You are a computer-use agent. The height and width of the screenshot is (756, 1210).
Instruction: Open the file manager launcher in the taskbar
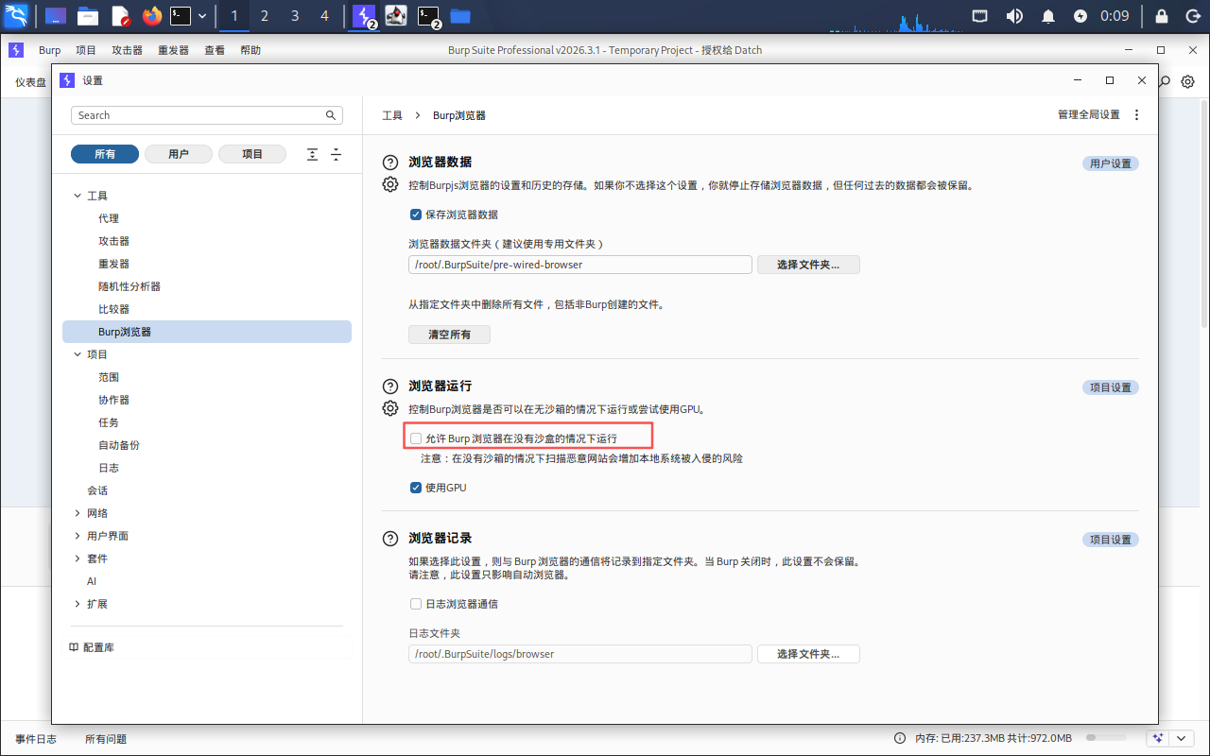pyautogui.click(x=88, y=16)
